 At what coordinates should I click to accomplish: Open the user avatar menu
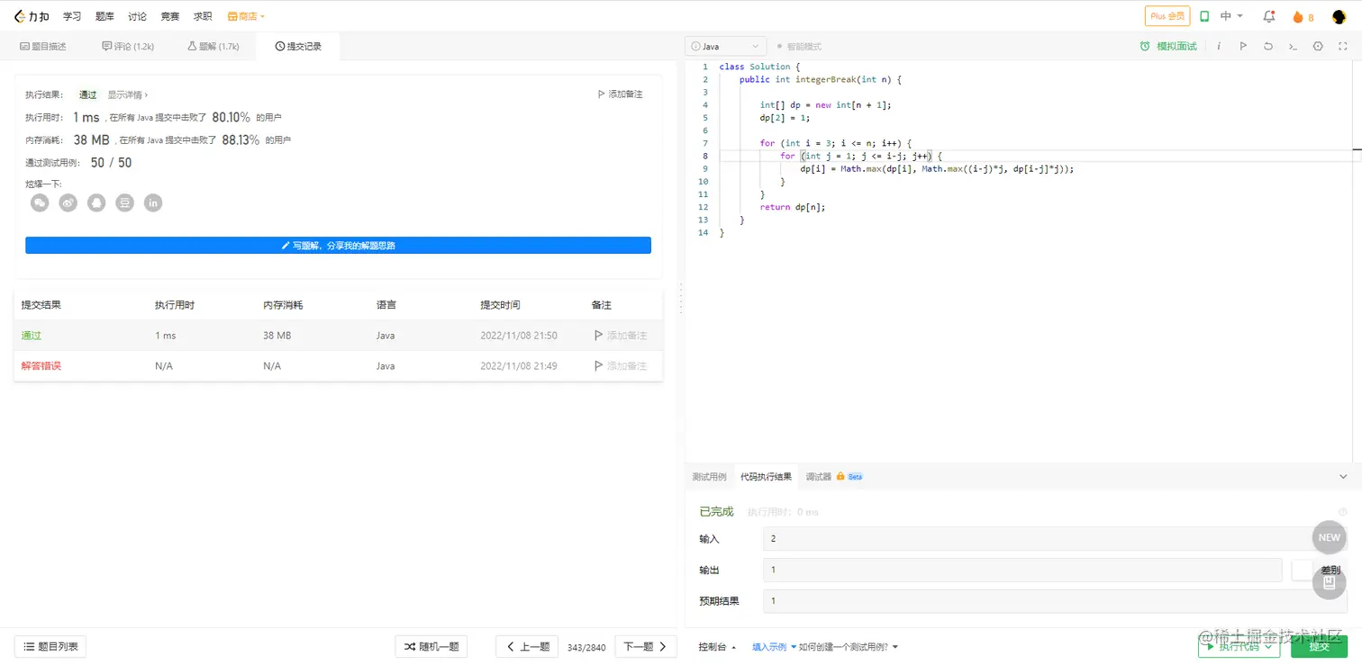[x=1339, y=16]
